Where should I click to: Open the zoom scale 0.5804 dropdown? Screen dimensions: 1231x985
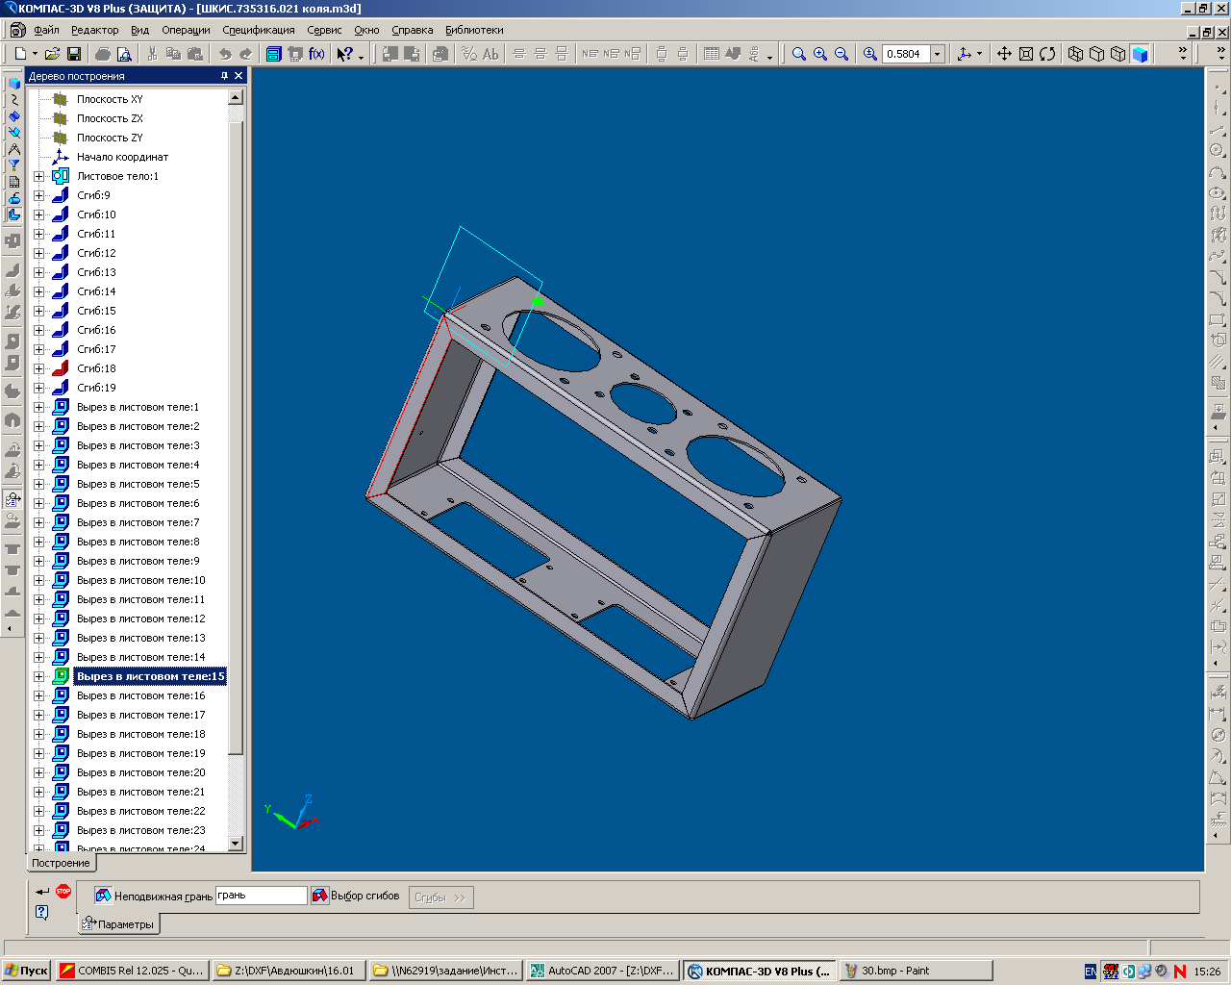(x=937, y=54)
